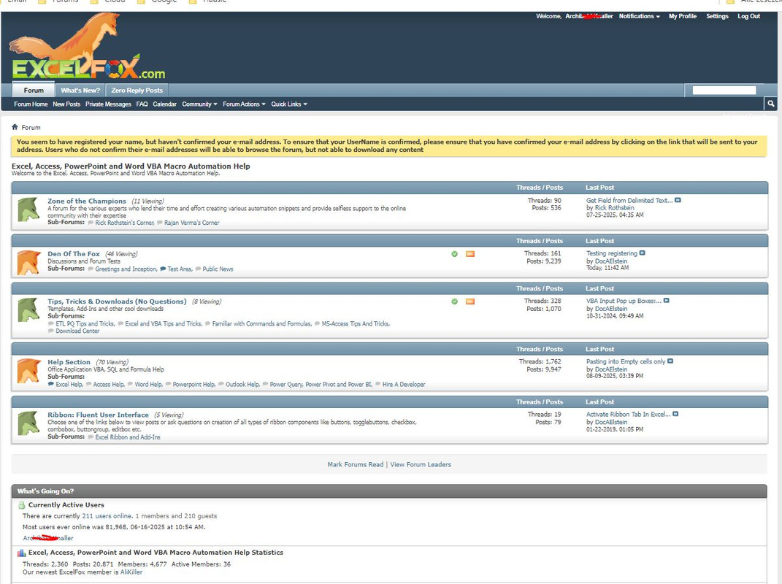This screenshot has width=782, height=584.
Task: Click Log Out
Action: tap(748, 16)
